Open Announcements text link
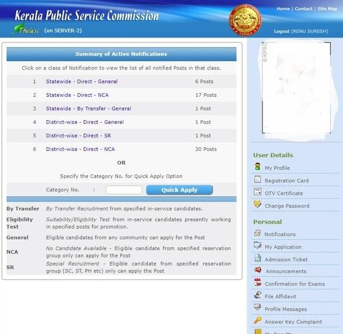The height and width of the screenshot is (334, 343). pyautogui.click(x=286, y=271)
